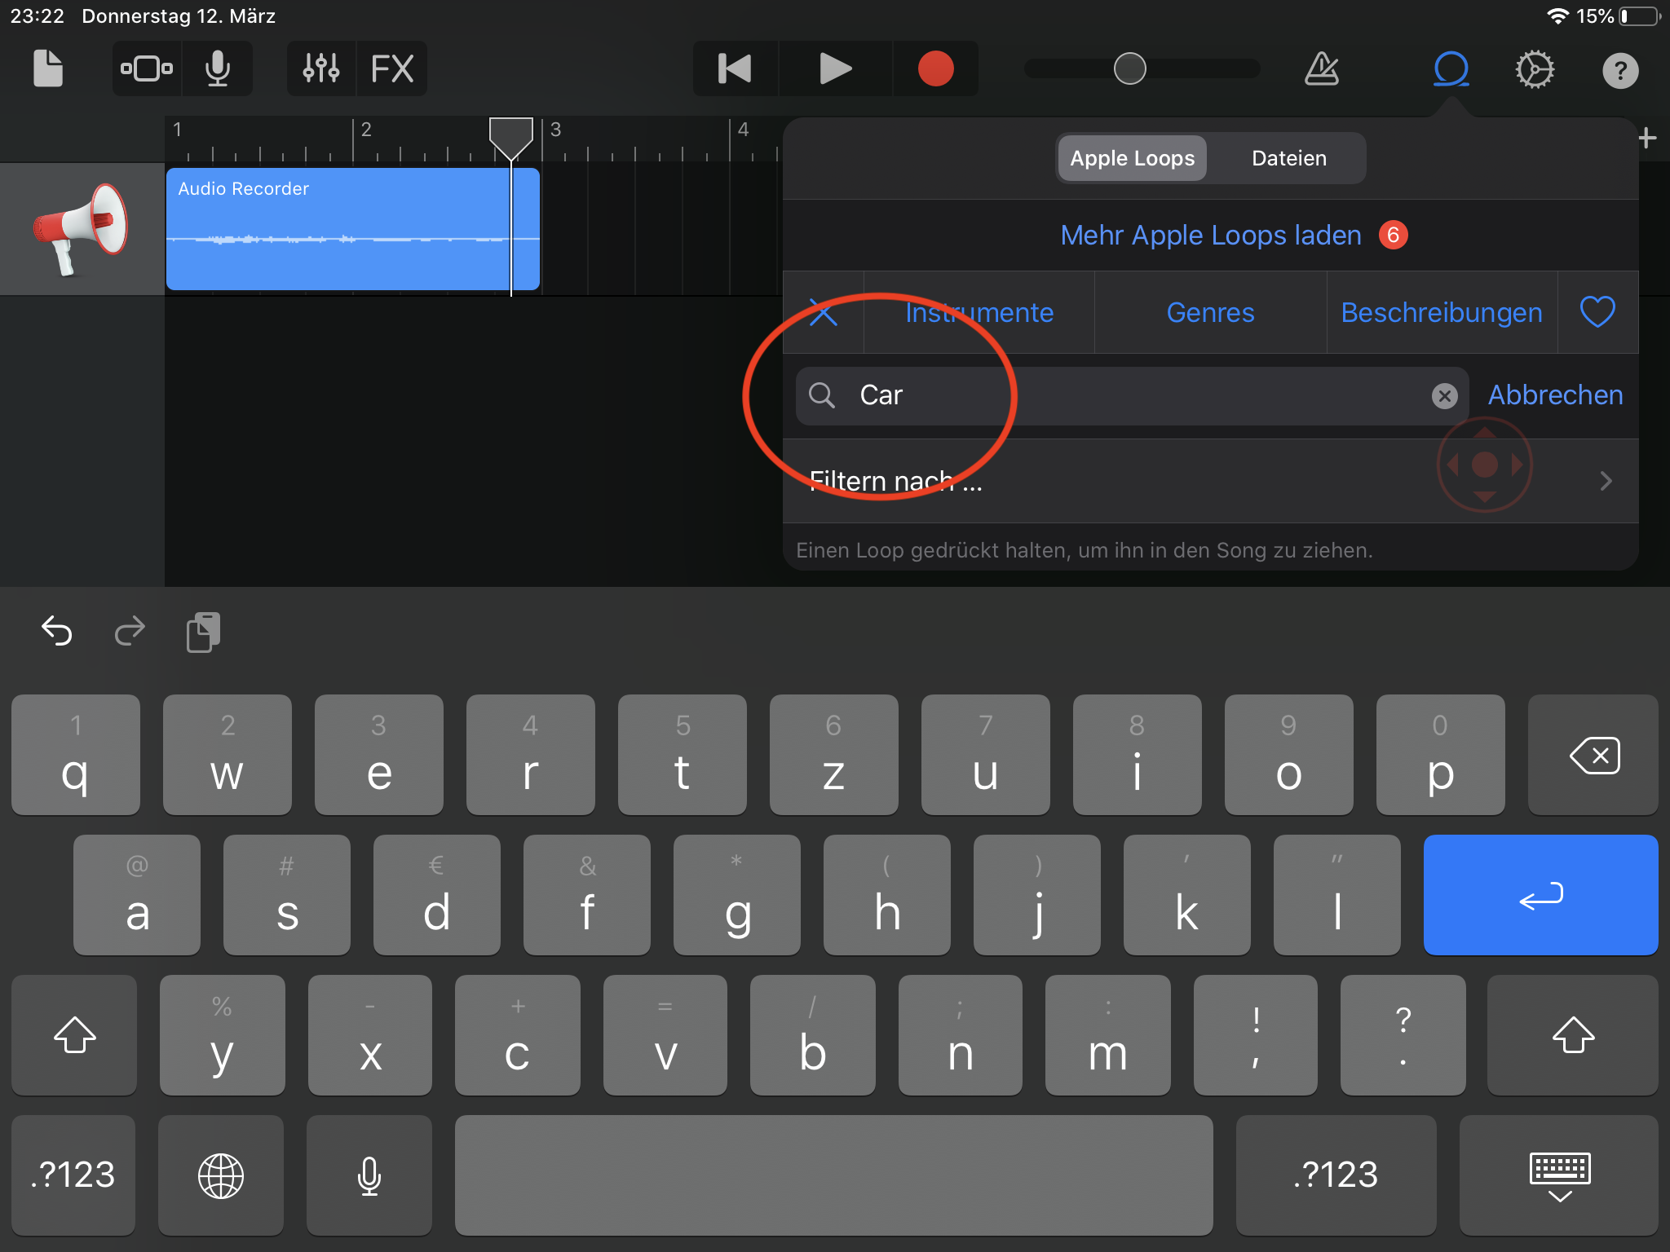Click the master volume slider knob
The width and height of the screenshot is (1670, 1252).
click(1130, 68)
